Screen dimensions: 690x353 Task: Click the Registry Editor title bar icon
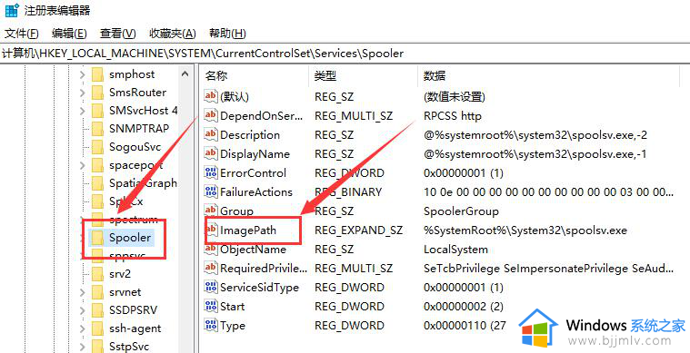(12, 10)
